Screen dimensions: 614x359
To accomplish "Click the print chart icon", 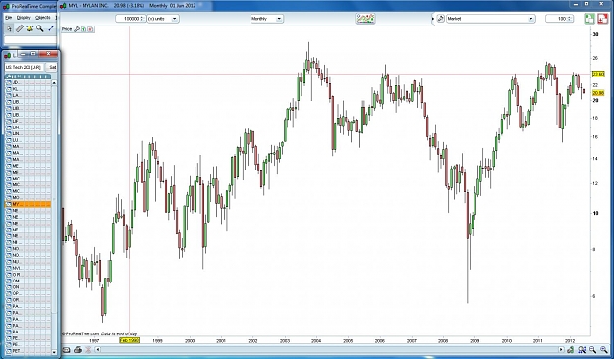I will [x=78, y=349].
